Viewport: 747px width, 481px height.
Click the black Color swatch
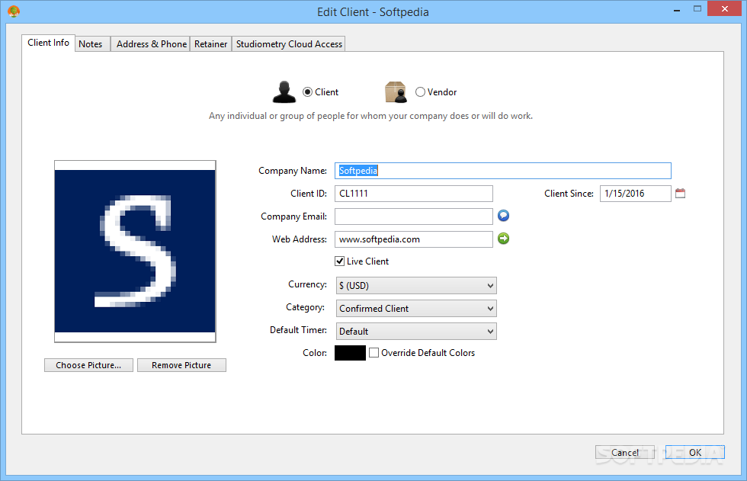350,353
